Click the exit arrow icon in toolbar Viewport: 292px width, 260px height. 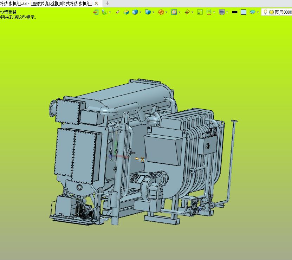pos(96,12)
